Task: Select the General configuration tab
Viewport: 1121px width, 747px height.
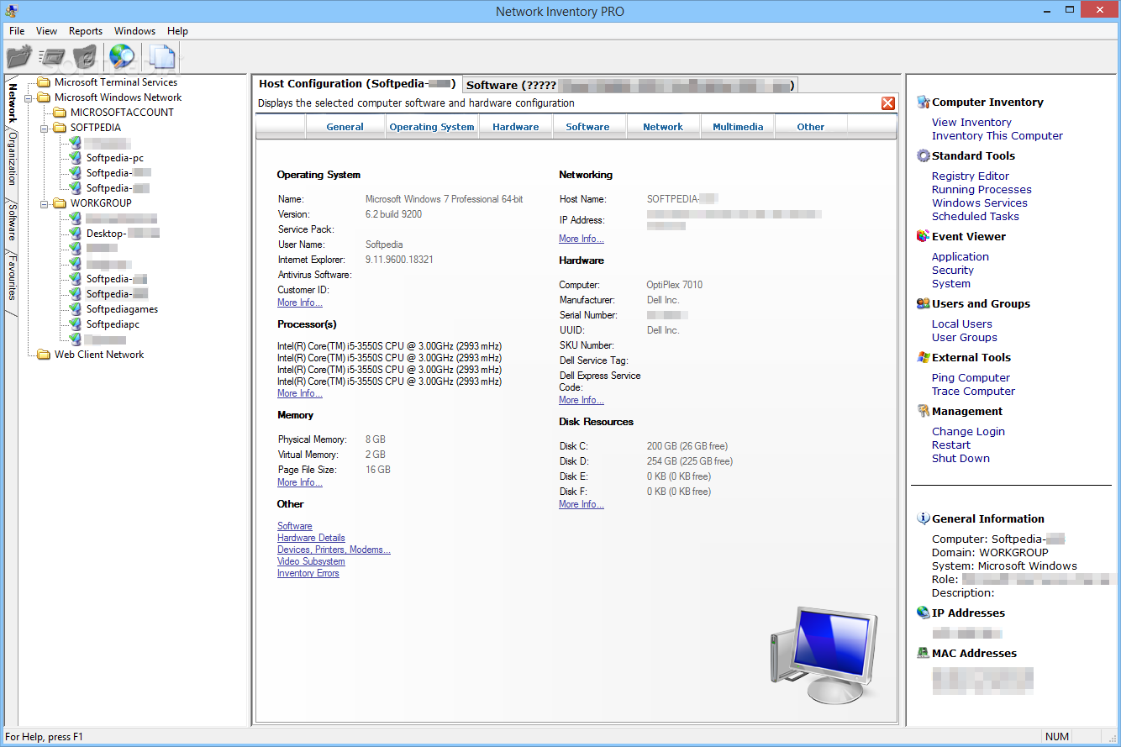Action: point(345,127)
